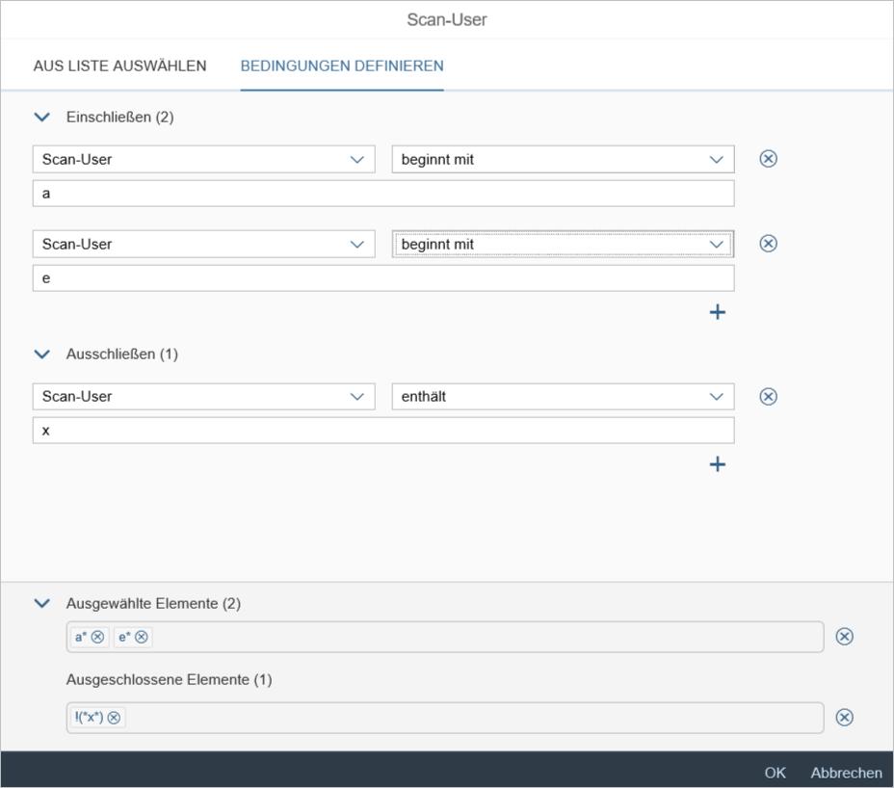Collapse the Ausschließen section
The image size is (894, 788).
41,354
